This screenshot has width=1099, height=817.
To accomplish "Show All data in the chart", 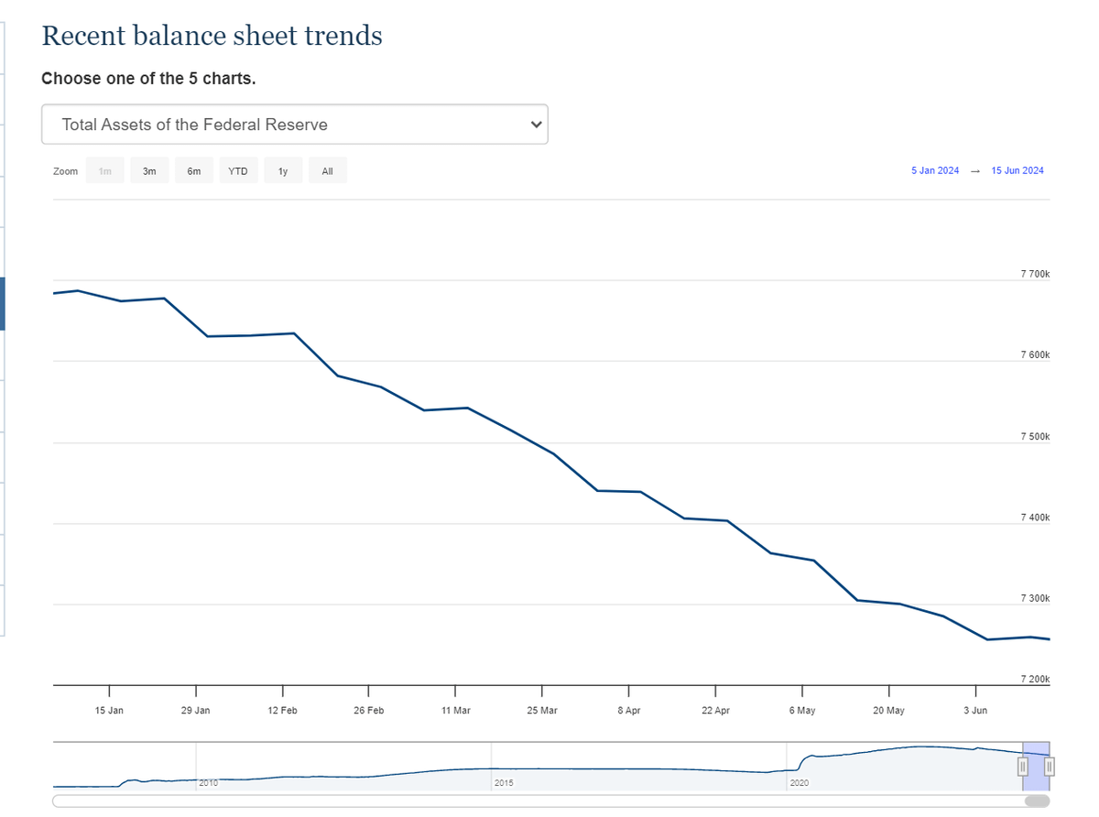I will point(328,171).
